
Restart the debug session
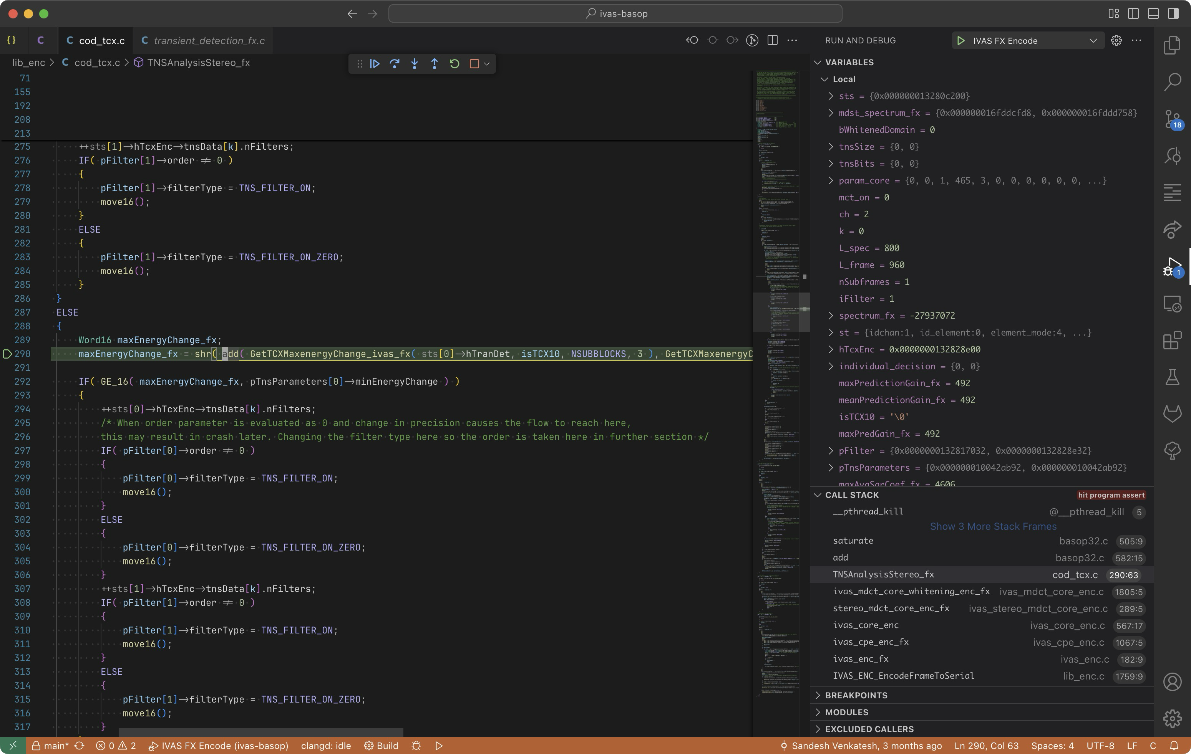click(x=454, y=64)
